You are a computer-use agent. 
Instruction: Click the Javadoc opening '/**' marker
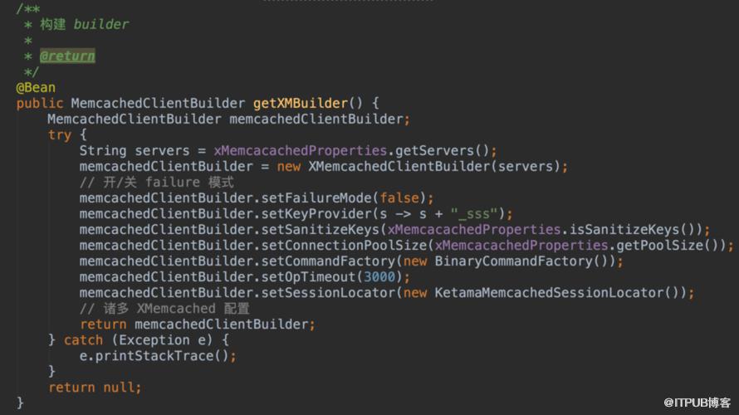tap(27, 8)
